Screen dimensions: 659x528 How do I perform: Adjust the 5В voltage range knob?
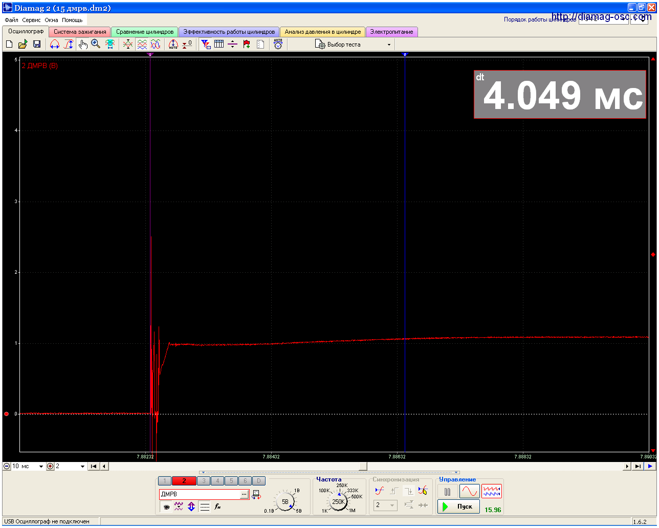click(285, 501)
